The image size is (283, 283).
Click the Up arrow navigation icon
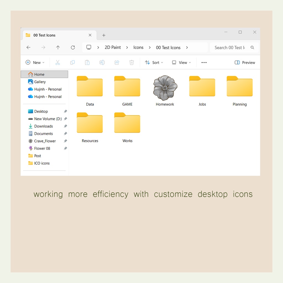click(x=58, y=47)
